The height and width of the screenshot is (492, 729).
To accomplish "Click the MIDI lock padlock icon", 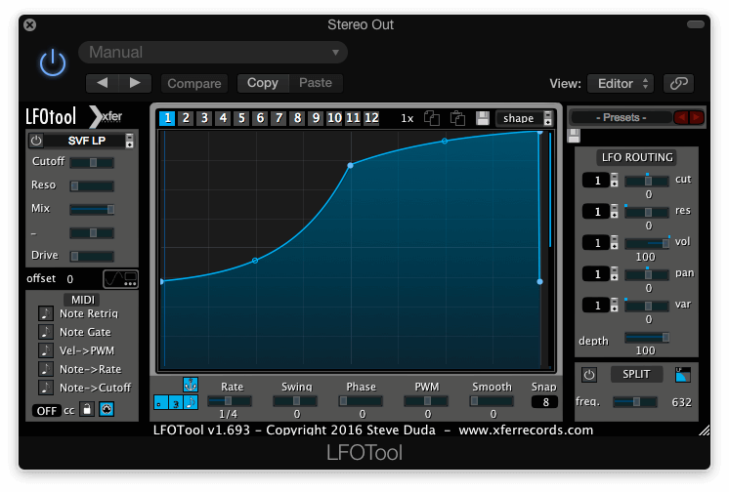I will pyautogui.click(x=87, y=409).
